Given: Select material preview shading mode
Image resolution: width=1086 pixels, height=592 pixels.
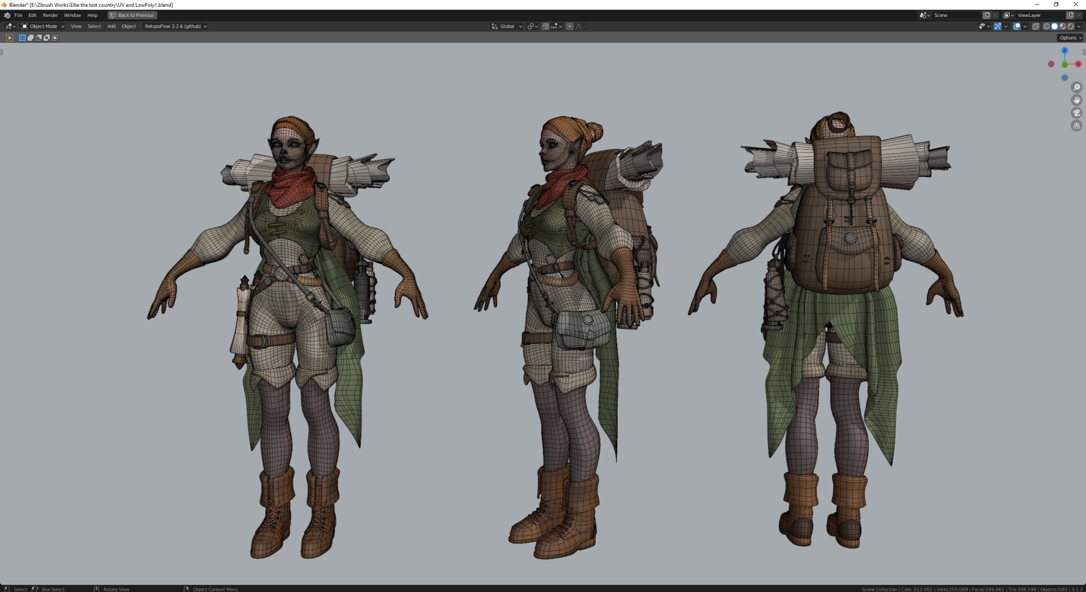Looking at the screenshot, I should [1062, 27].
